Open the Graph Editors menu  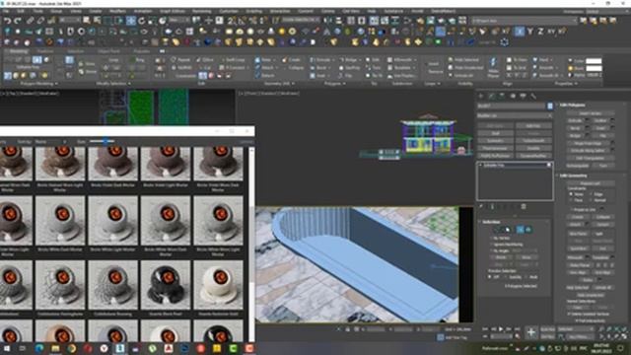pos(173,11)
